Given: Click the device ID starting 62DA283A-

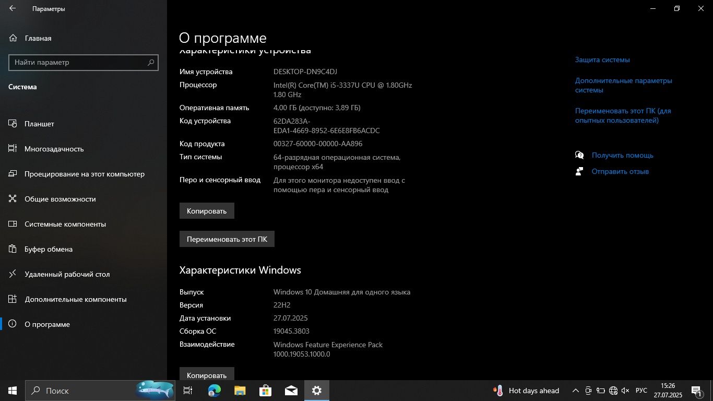Looking at the screenshot, I should pos(327,126).
